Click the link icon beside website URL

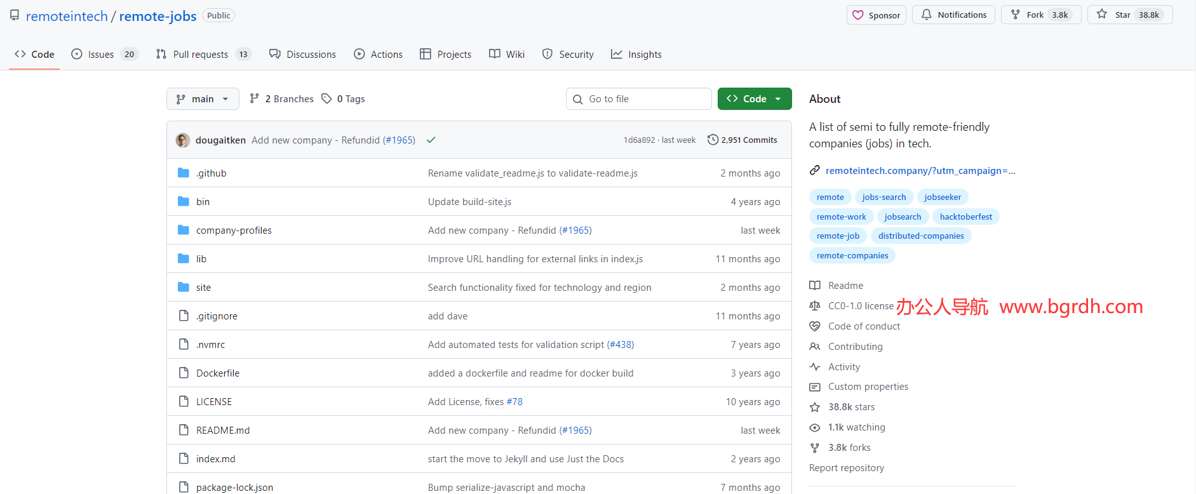pos(814,170)
